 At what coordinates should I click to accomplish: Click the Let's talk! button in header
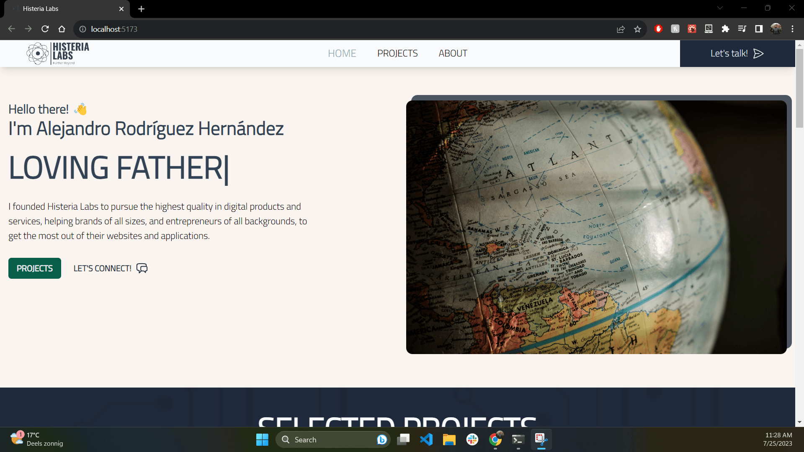pyautogui.click(x=738, y=53)
